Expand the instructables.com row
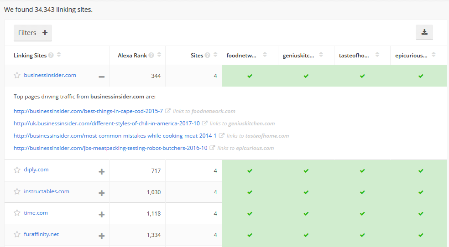Screen dimensions: 449x247 click(x=102, y=193)
